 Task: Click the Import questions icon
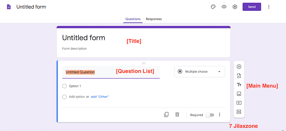[239, 76]
